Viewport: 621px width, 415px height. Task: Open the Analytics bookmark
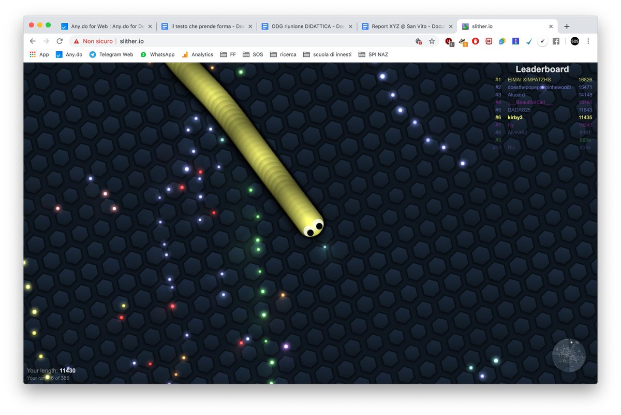coord(197,54)
